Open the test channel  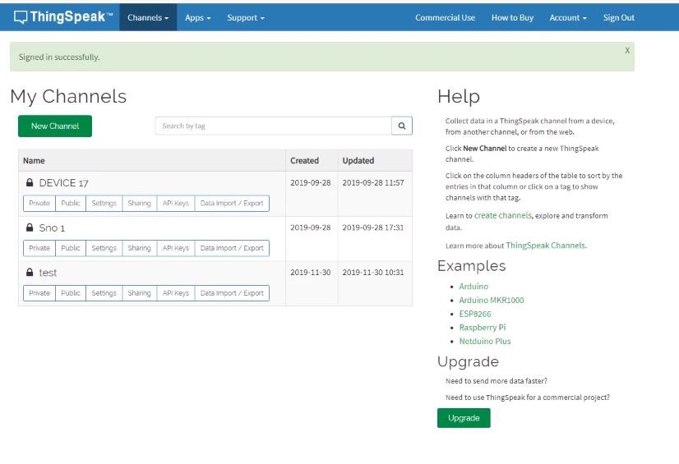click(48, 273)
